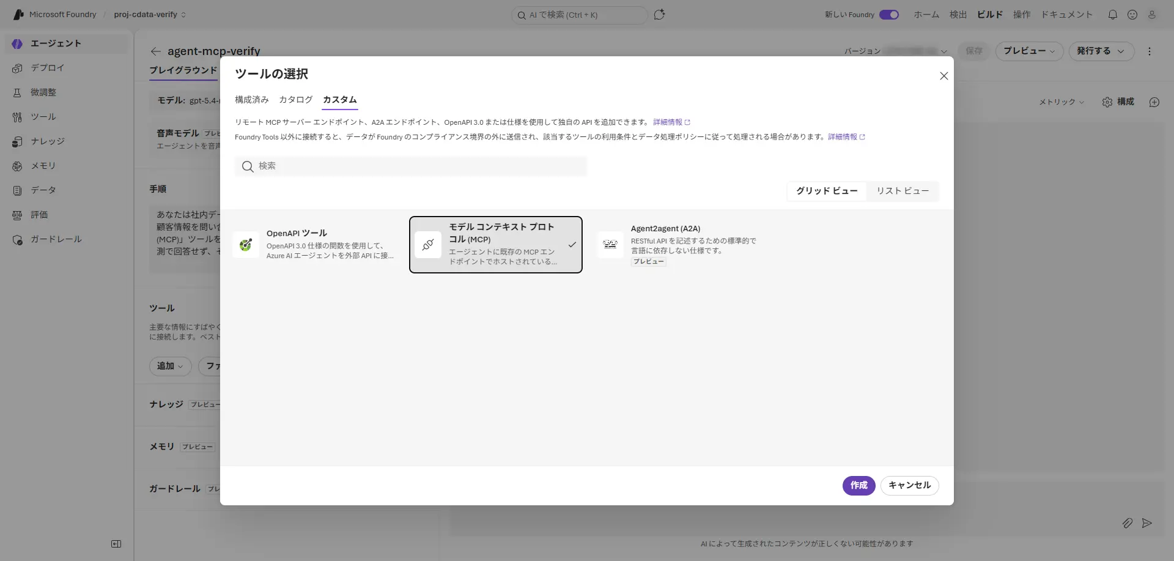Open the メモリ sidebar icon

(x=17, y=166)
